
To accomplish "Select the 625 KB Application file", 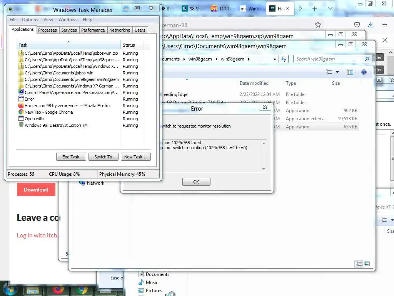I will [260, 127].
